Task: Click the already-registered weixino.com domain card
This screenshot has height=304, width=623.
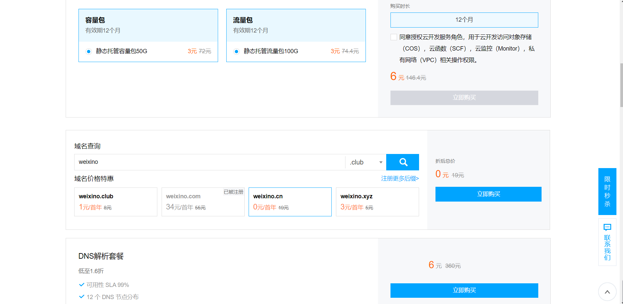Action: point(203,202)
